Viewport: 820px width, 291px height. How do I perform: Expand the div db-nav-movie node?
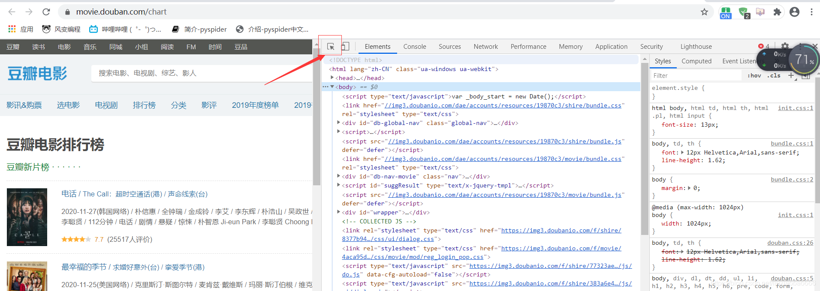[x=339, y=176]
